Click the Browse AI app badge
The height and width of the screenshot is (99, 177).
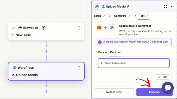tap(28, 28)
